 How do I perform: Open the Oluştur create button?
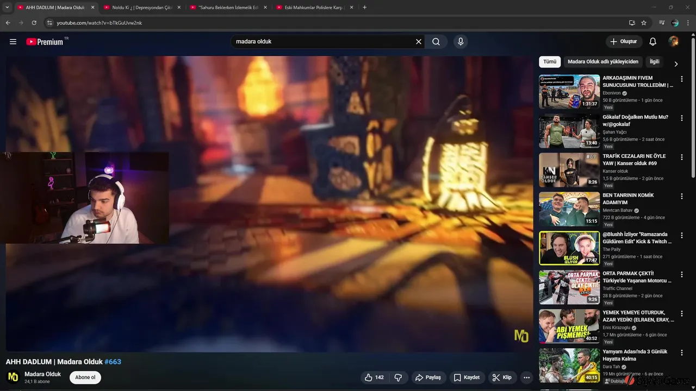click(624, 42)
